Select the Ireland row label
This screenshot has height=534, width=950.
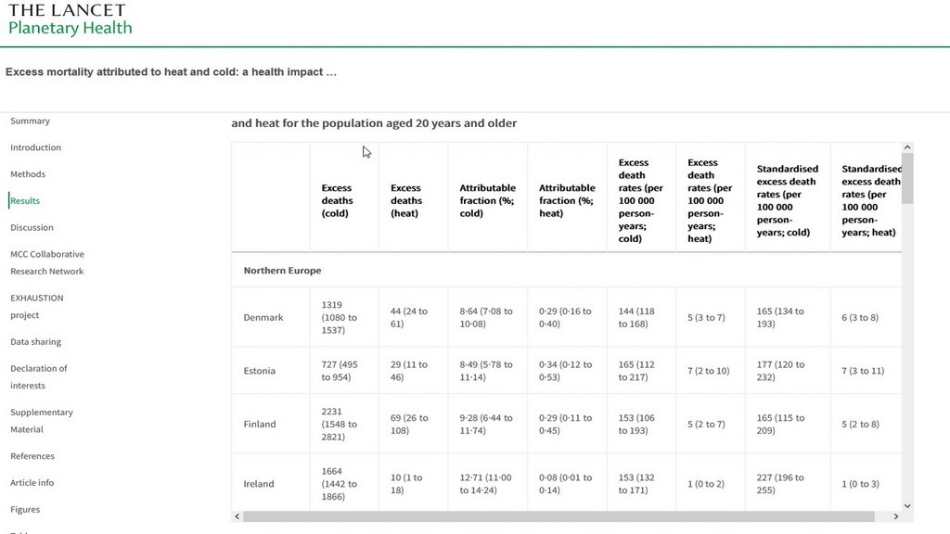pyautogui.click(x=259, y=484)
